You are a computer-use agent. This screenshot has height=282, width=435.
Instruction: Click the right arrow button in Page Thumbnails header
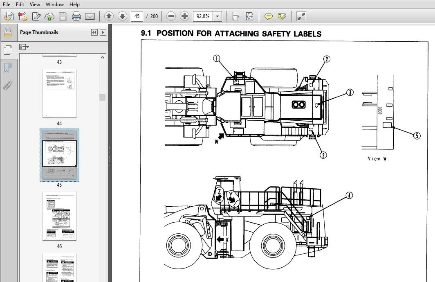[103, 32]
